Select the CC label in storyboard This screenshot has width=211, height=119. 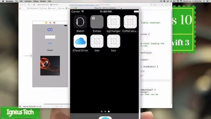coord(50,30)
